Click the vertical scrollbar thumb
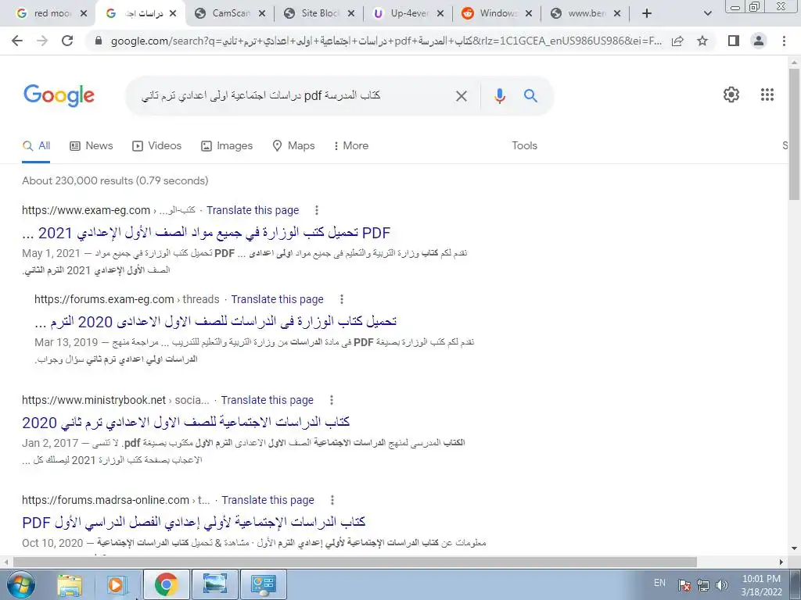 (x=795, y=134)
